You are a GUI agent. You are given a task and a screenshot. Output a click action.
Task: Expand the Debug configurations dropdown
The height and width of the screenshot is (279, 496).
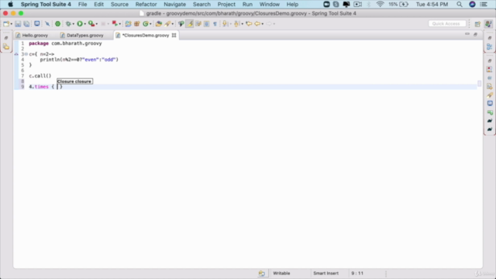(x=73, y=24)
